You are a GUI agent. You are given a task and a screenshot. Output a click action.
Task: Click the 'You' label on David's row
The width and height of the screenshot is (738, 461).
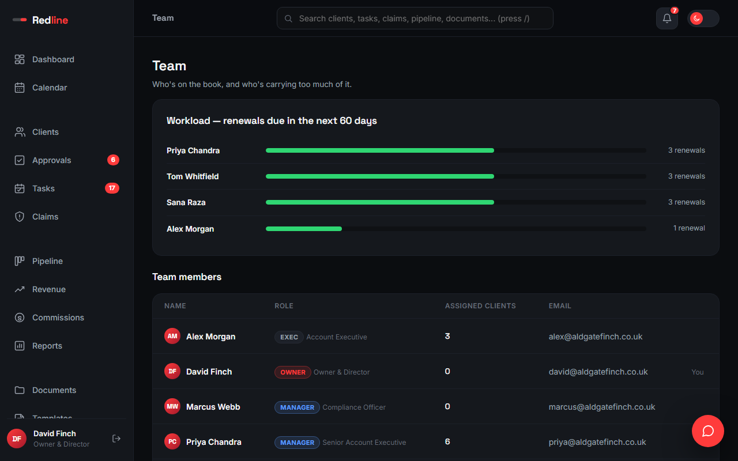698,372
